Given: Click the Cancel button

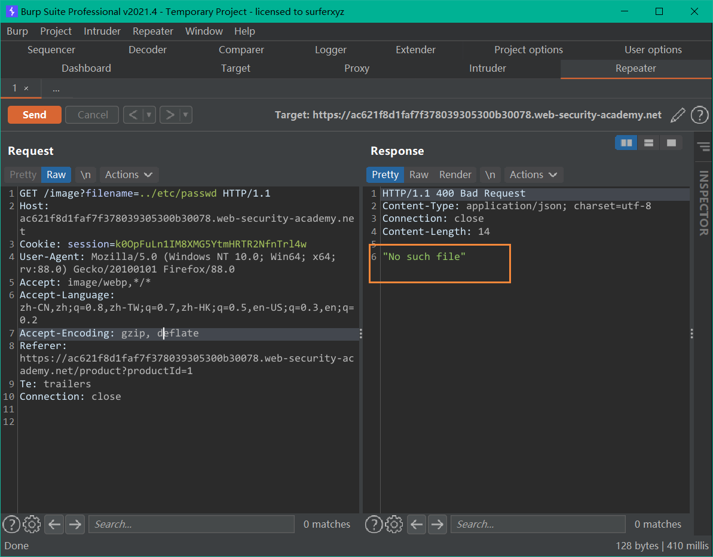Looking at the screenshot, I should [93, 115].
